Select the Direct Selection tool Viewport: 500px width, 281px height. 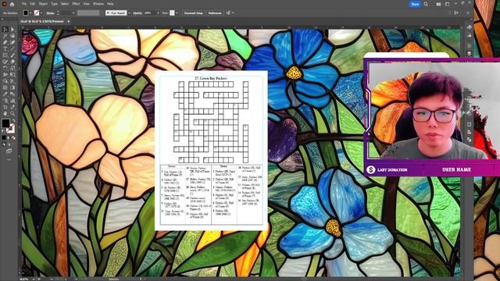tap(12, 30)
